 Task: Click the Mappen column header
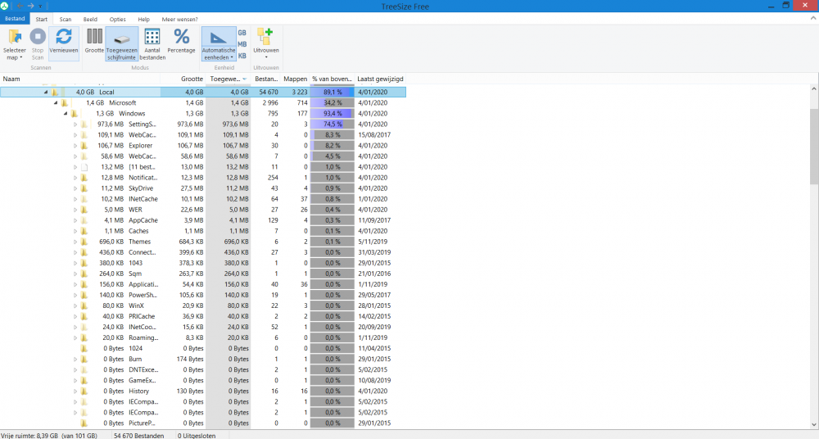[x=295, y=79]
